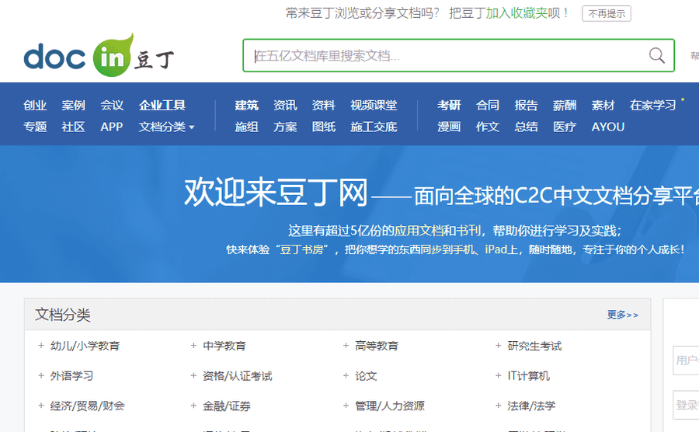699x432 pixels.
Task: Open the 考研 navigation link
Action: [x=450, y=105]
